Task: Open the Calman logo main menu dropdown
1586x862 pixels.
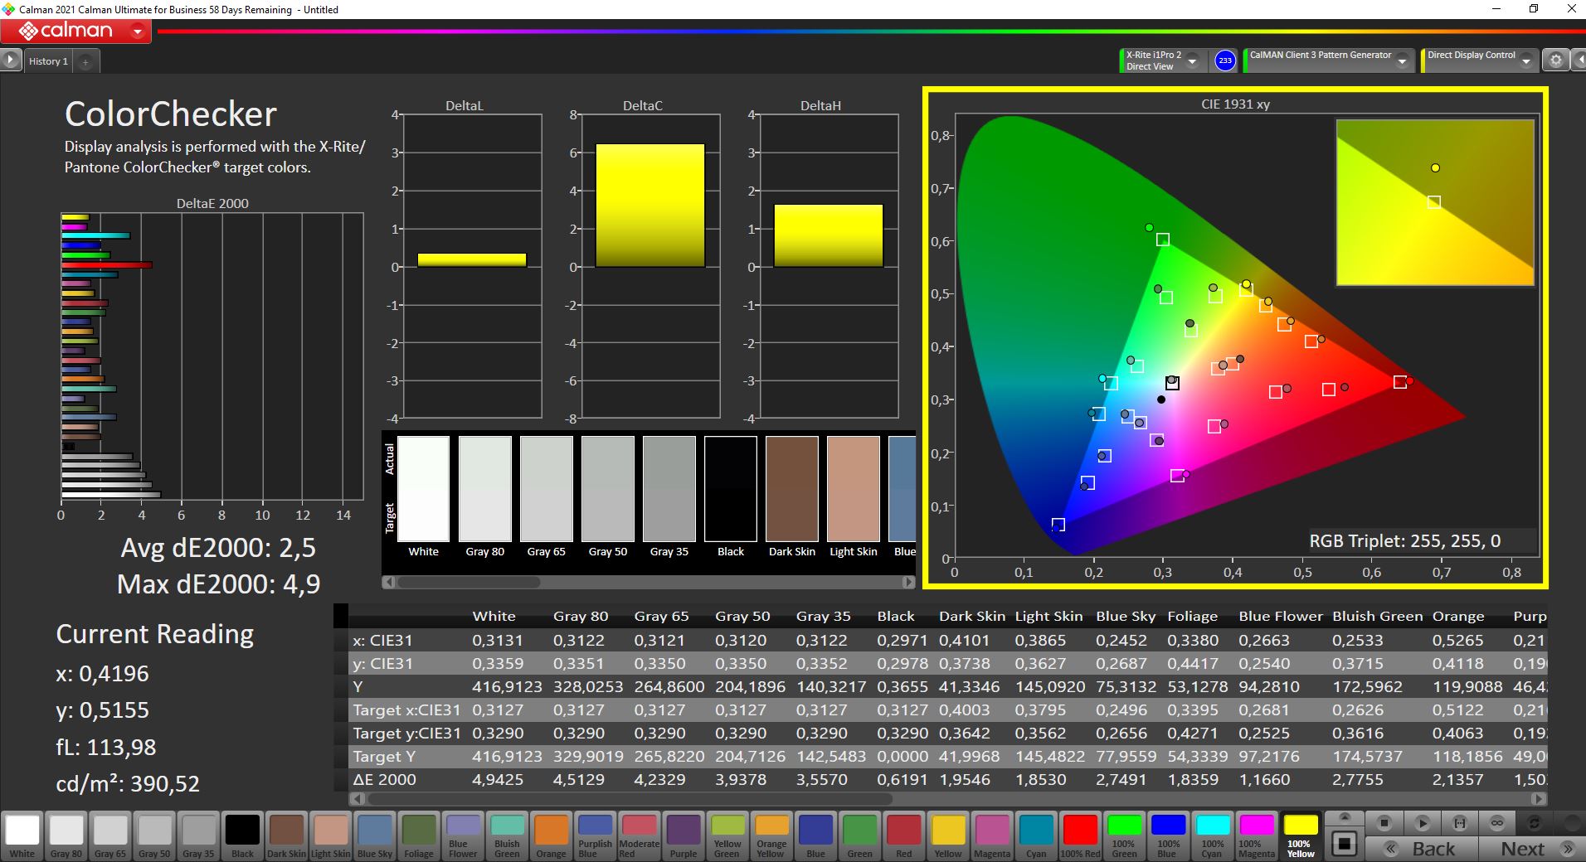Action: (138, 31)
